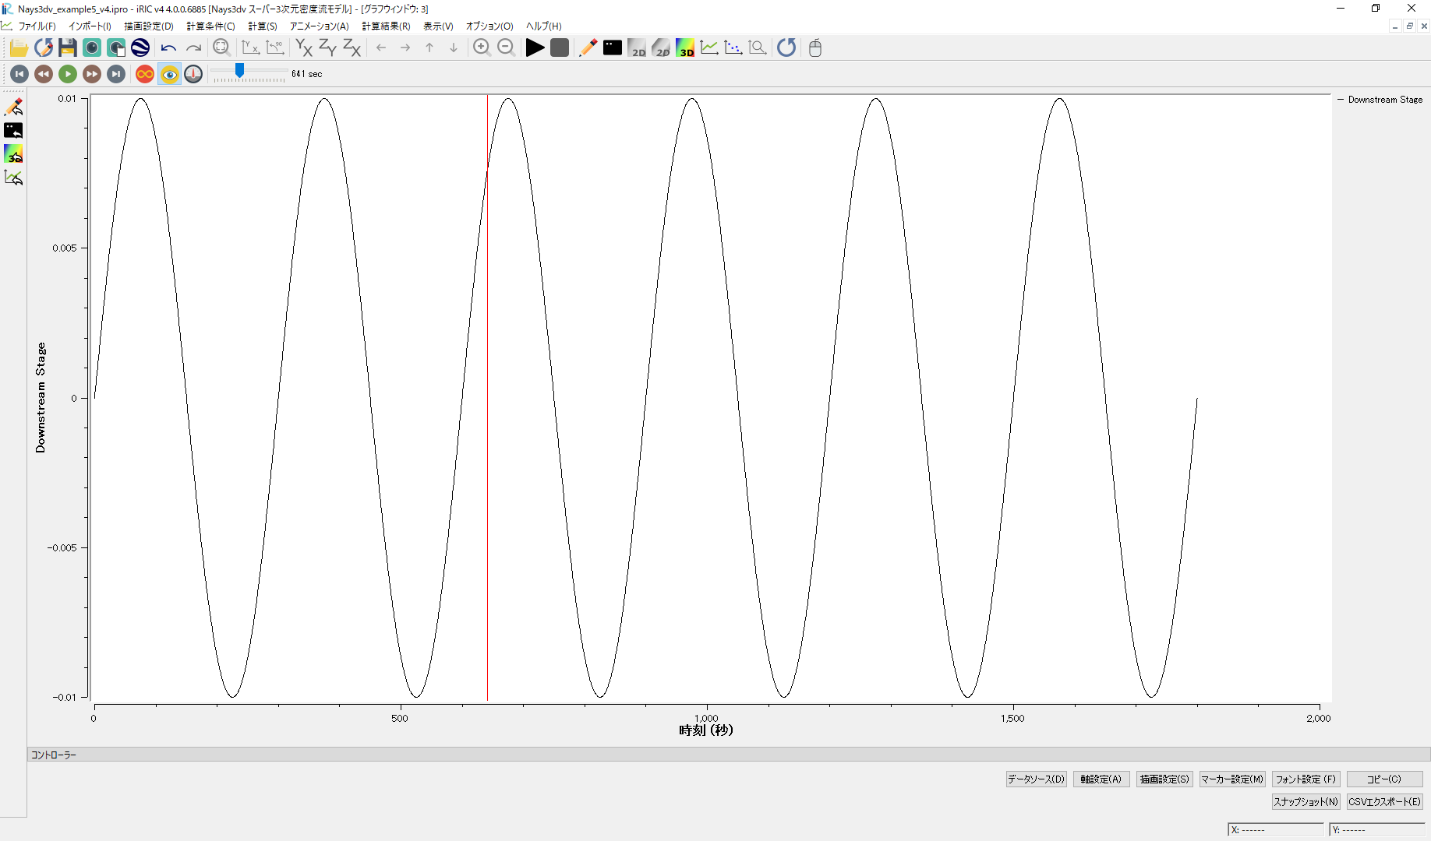Open new 2D post-processing window

(637, 48)
